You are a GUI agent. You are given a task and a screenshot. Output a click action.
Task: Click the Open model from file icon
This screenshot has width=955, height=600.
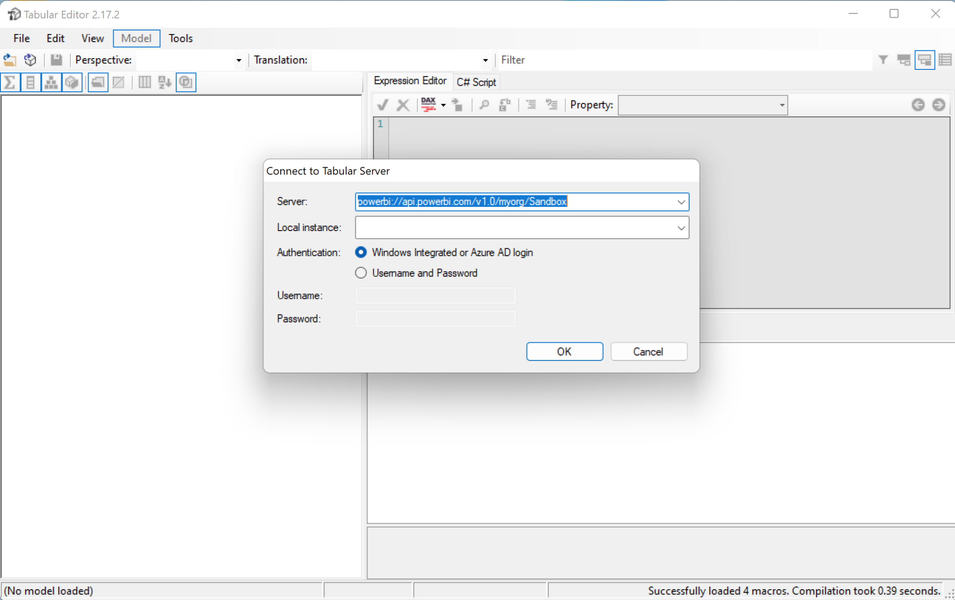pyautogui.click(x=10, y=60)
